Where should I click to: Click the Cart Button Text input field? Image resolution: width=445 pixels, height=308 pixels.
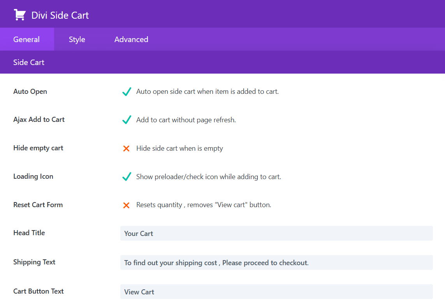click(276, 292)
